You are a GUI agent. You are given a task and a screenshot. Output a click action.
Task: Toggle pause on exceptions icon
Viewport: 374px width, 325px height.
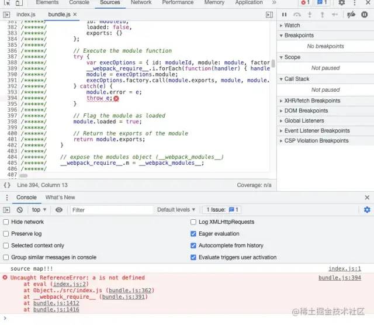pos(364,15)
